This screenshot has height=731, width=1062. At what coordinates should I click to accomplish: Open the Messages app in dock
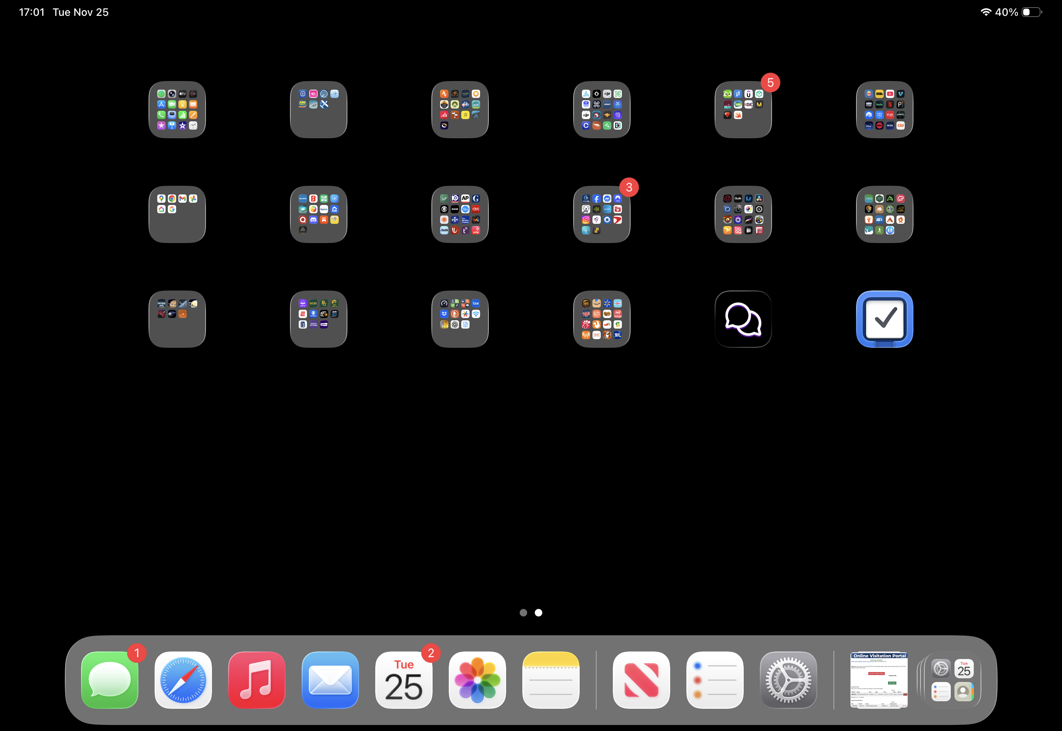pos(109,680)
